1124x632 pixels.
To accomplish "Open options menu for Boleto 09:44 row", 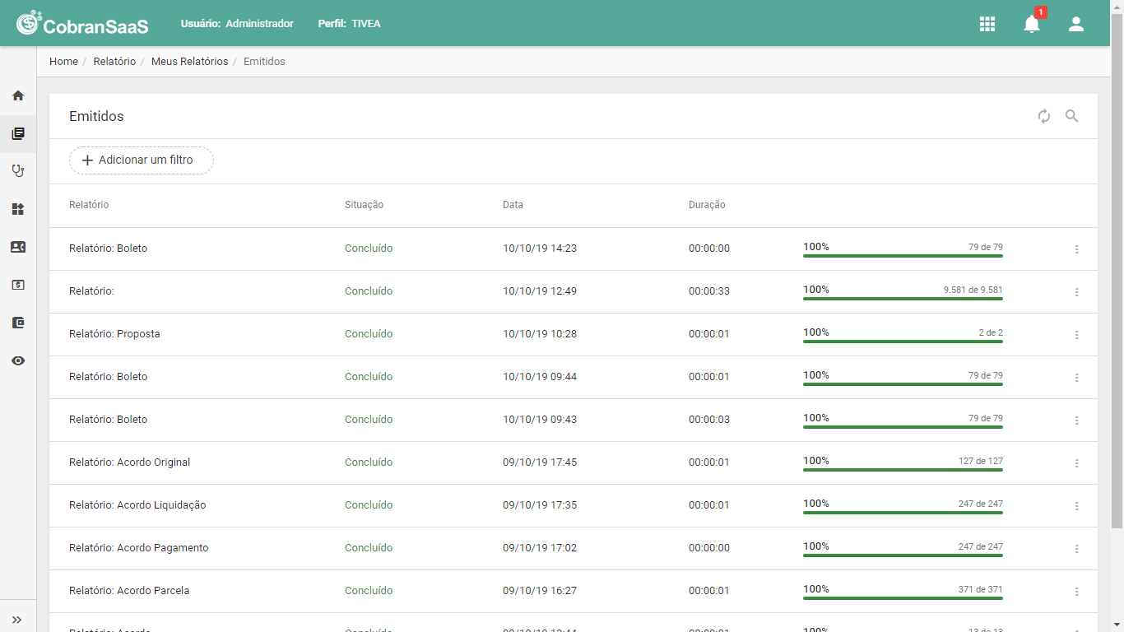I will coord(1076,378).
